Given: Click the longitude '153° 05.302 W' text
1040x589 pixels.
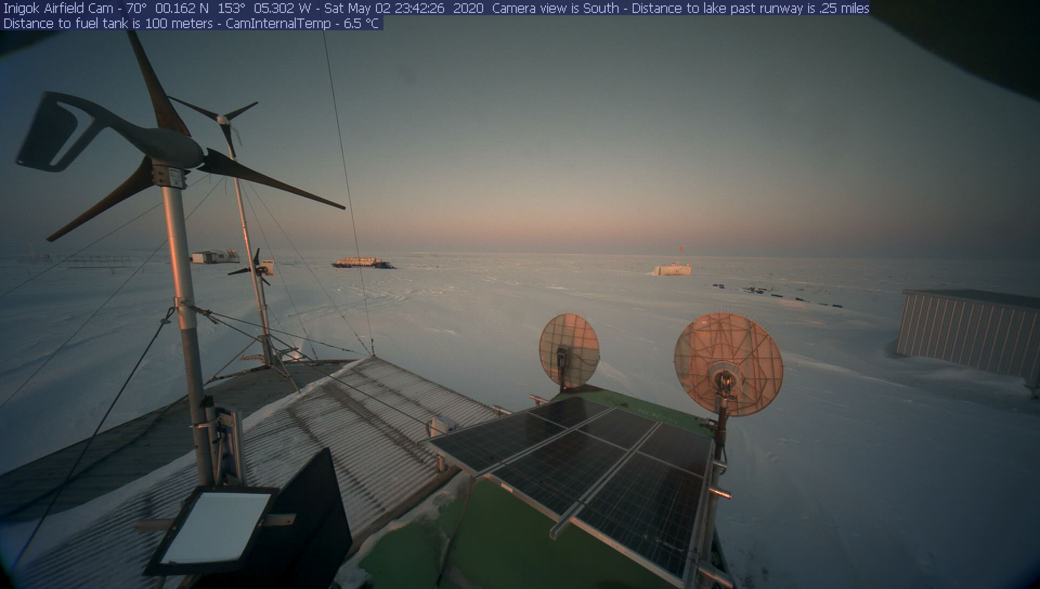Looking at the screenshot, I should click(x=264, y=8).
